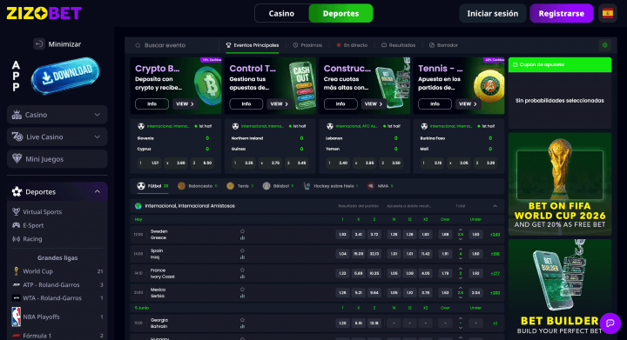The image size is (627, 340).
Task: Select the MMA sport filter
Action: [381, 186]
